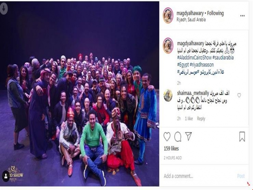The width and height of the screenshot is (253, 190).
Task: Click the Cairo Show watermark logo
Action: tap(13, 174)
